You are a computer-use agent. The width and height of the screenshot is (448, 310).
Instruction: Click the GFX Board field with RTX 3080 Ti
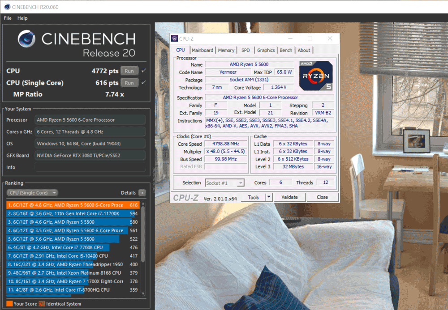90,155
